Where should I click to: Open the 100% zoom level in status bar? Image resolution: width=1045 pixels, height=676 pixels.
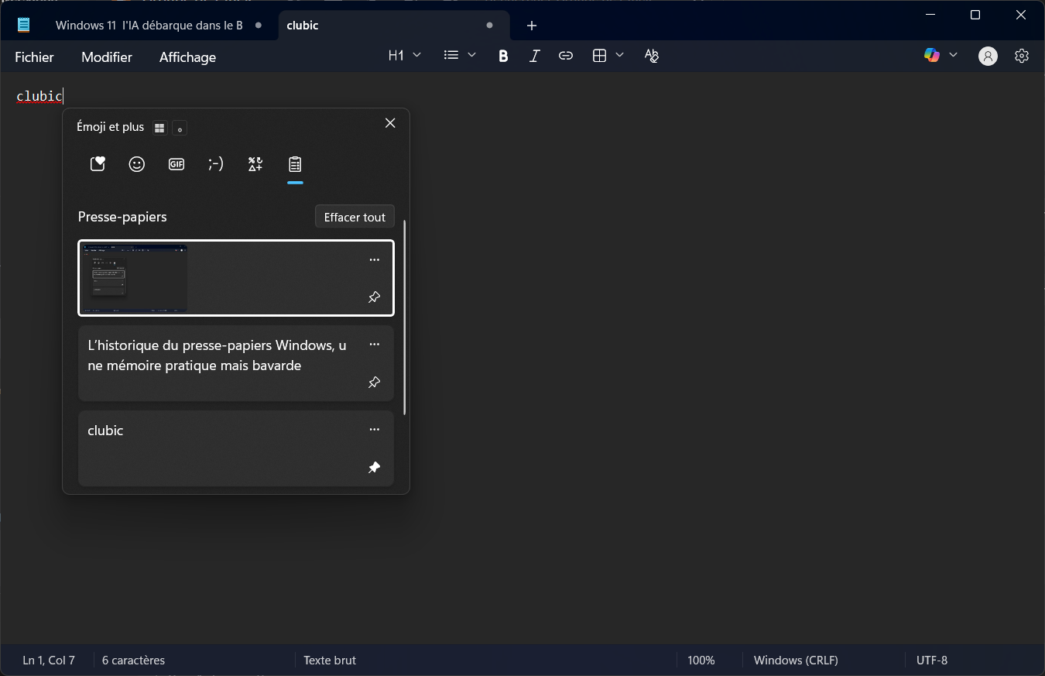(x=701, y=661)
